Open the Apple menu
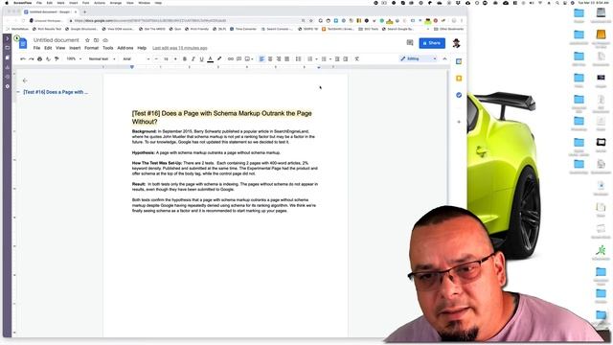The image size is (613, 345). [x=7, y=3]
